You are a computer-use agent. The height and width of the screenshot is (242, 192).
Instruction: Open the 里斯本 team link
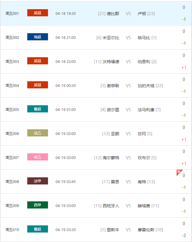point(113,230)
